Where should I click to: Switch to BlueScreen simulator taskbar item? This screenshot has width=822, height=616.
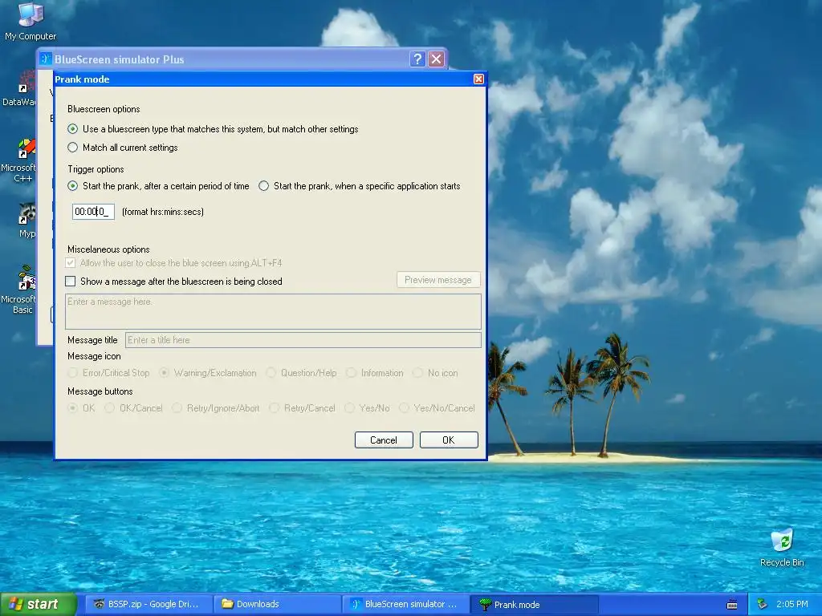click(x=405, y=605)
